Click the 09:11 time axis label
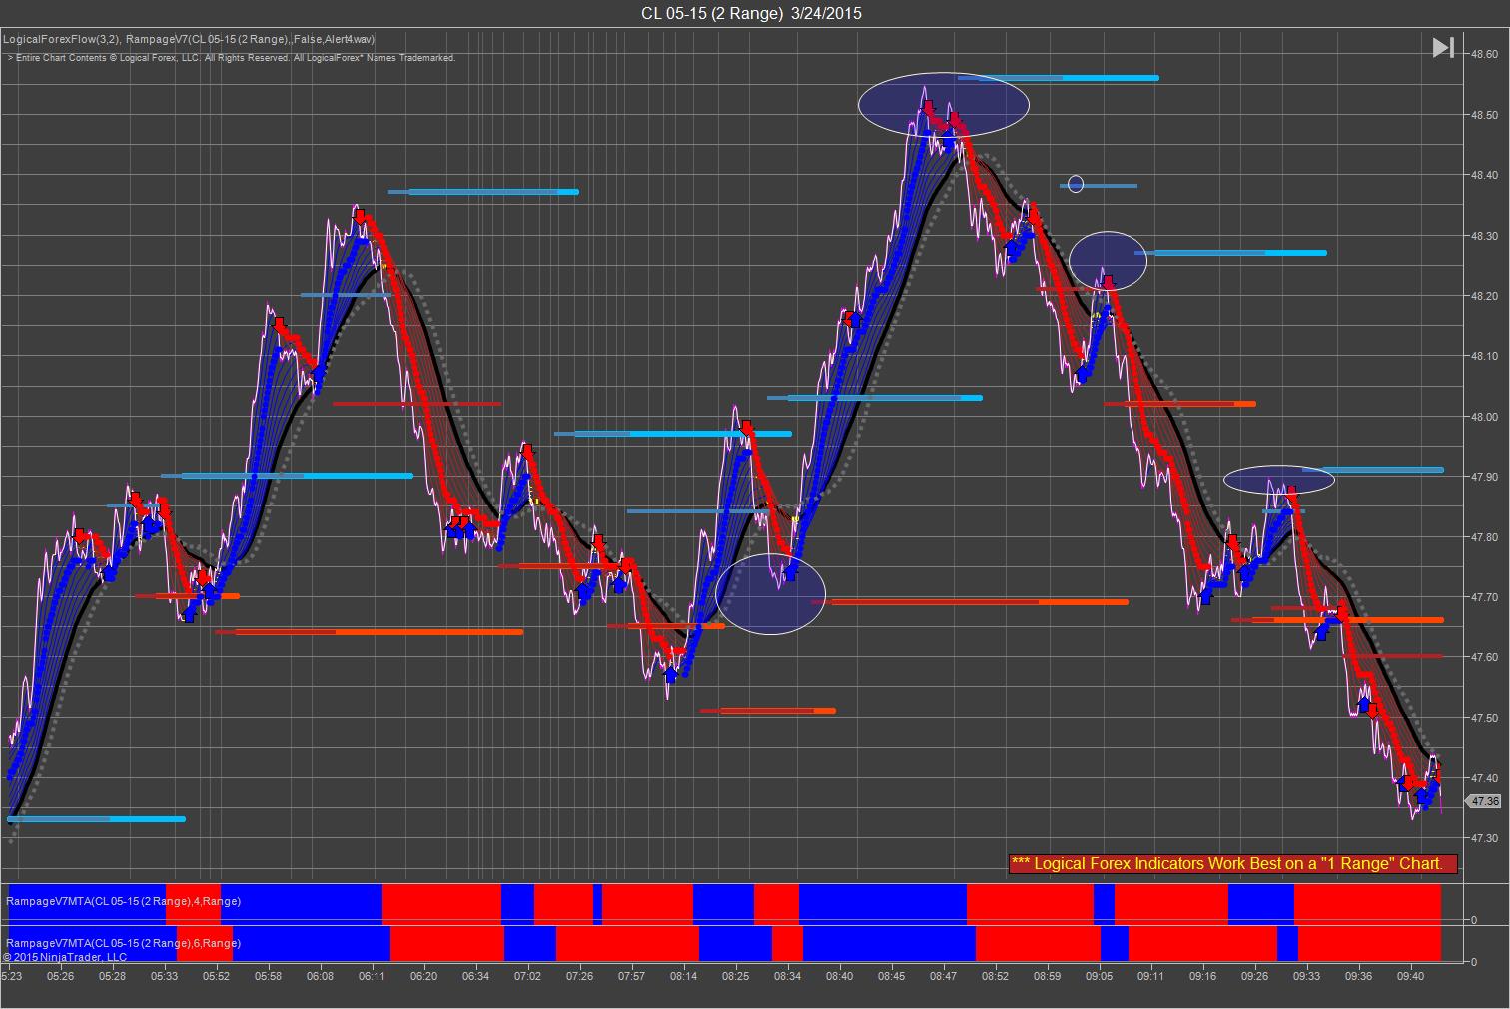The width and height of the screenshot is (1510, 1009). pyautogui.click(x=1151, y=976)
